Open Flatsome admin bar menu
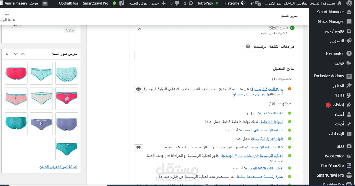 (x=234, y=4)
